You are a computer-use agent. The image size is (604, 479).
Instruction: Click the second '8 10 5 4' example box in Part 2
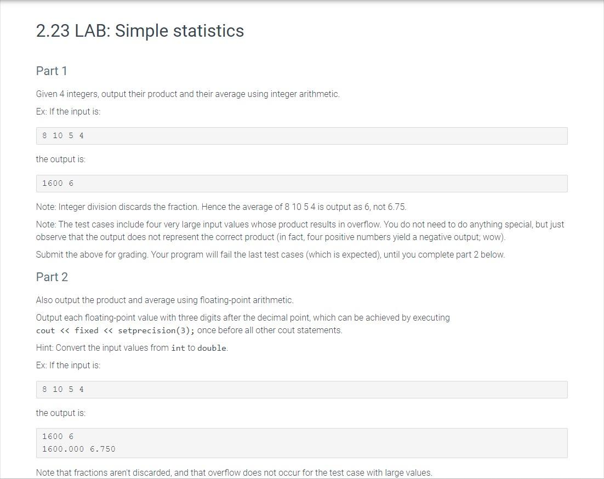click(301, 390)
